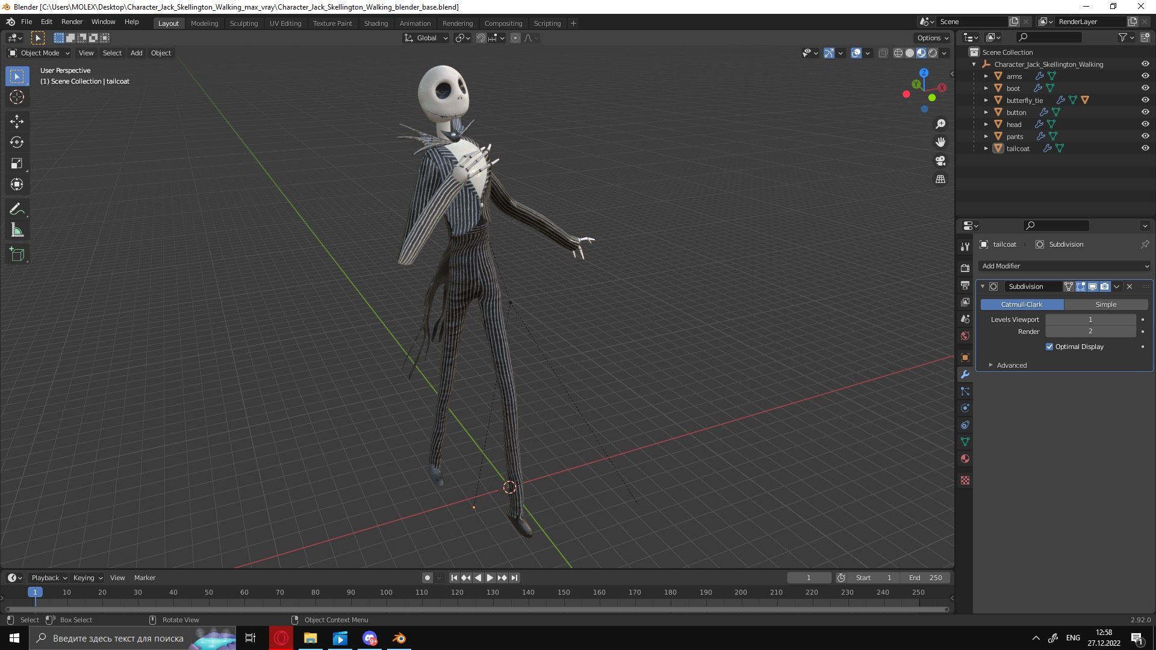
Task: Uncheck the Optimal Display checkbox
Action: pyautogui.click(x=1049, y=347)
